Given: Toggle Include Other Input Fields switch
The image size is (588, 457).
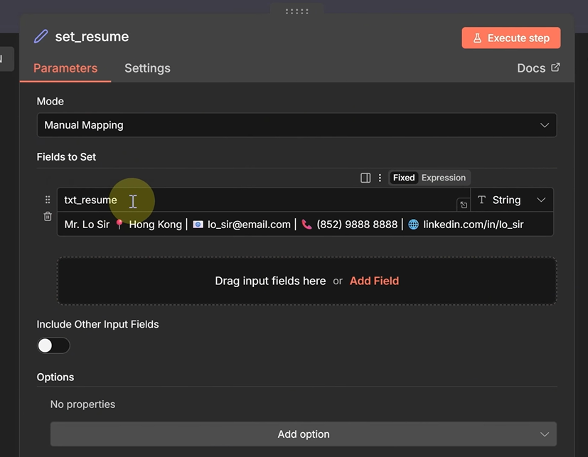Looking at the screenshot, I should [53, 345].
